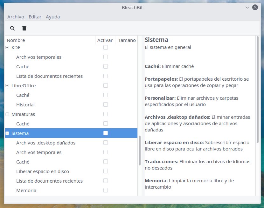Open the Editar menu

pos(35,17)
